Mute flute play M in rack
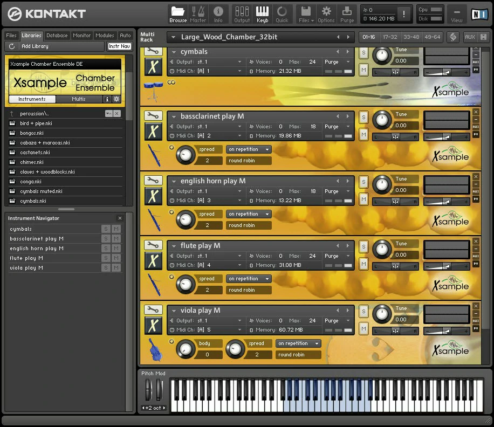 363,264
